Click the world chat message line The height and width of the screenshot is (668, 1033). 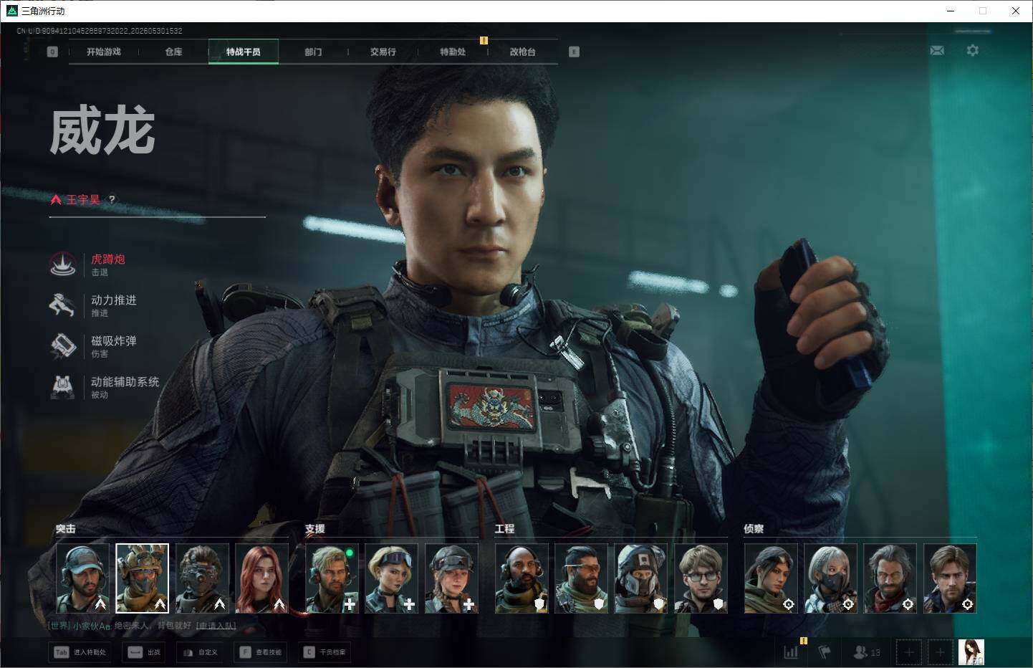coord(142,626)
